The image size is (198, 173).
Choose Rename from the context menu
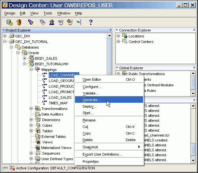coord(109,120)
